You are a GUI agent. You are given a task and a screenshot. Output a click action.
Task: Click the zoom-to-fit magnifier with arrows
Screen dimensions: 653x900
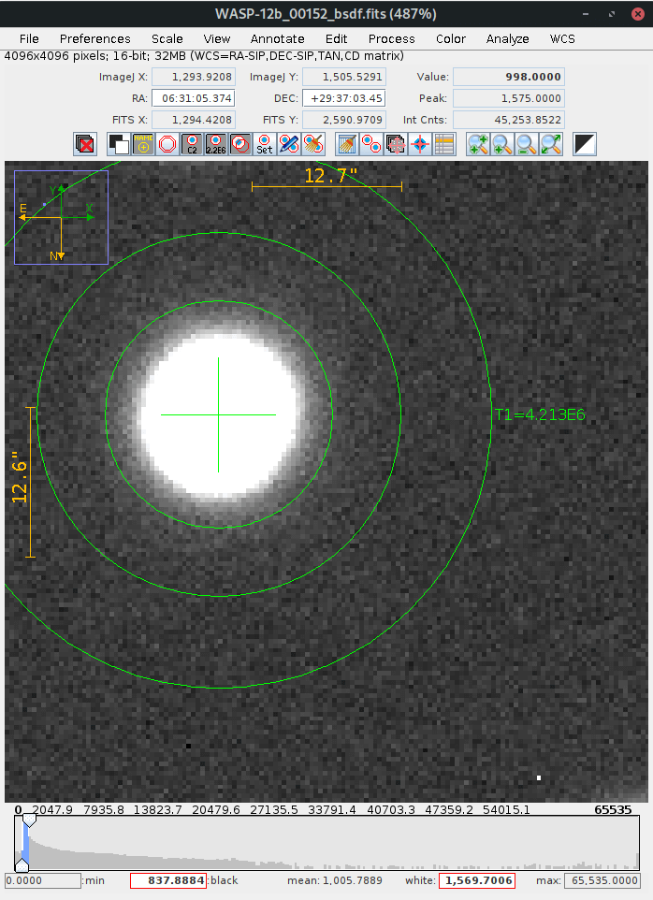click(x=551, y=143)
